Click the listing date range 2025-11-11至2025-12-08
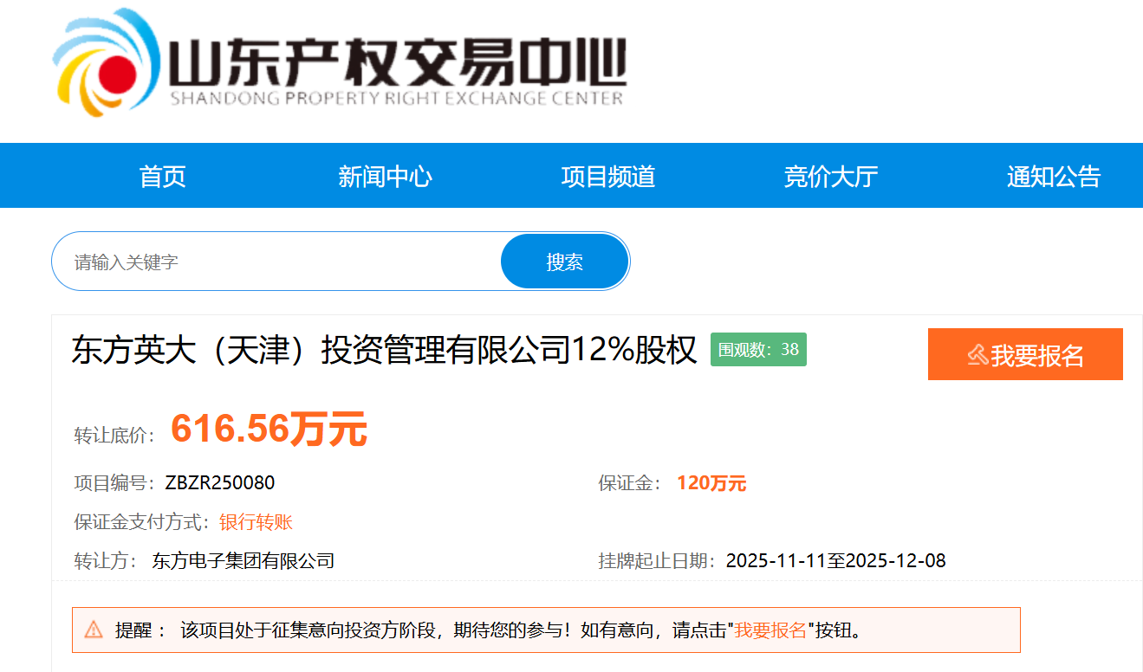This screenshot has width=1143, height=672. (x=835, y=560)
